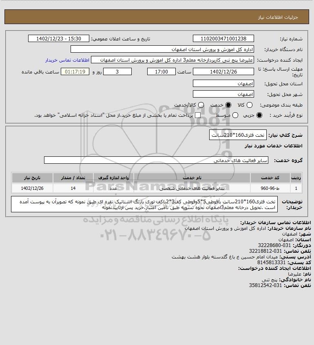The width and height of the screenshot is (314, 345).
Task: Select the جزیی purchase type radio
Action: (259, 115)
